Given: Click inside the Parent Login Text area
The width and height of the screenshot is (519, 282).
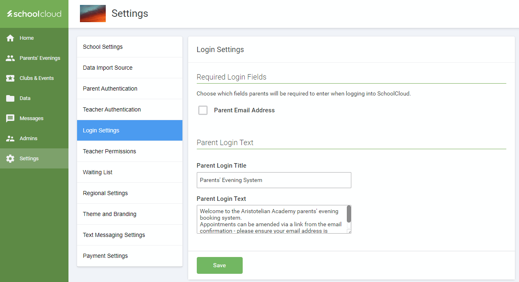Looking at the screenshot, I should [x=271, y=219].
